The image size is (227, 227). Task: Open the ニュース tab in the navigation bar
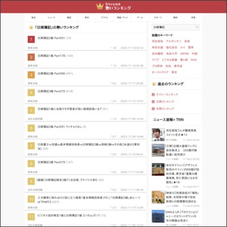tap(51, 18)
